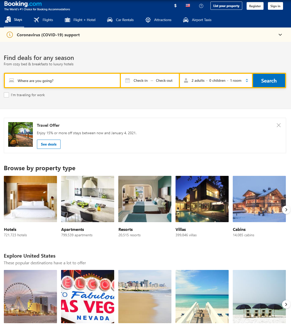
Task: Open the Villas property type thumbnail
Action: tap(202, 199)
